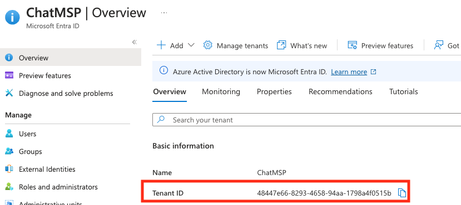Open the ellipsis more options menu
Image resolution: width=461 pixels, height=205 pixels.
pos(164,13)
